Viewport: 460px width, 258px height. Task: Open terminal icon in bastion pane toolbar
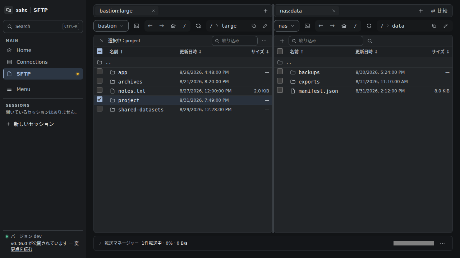pos(137,26)
